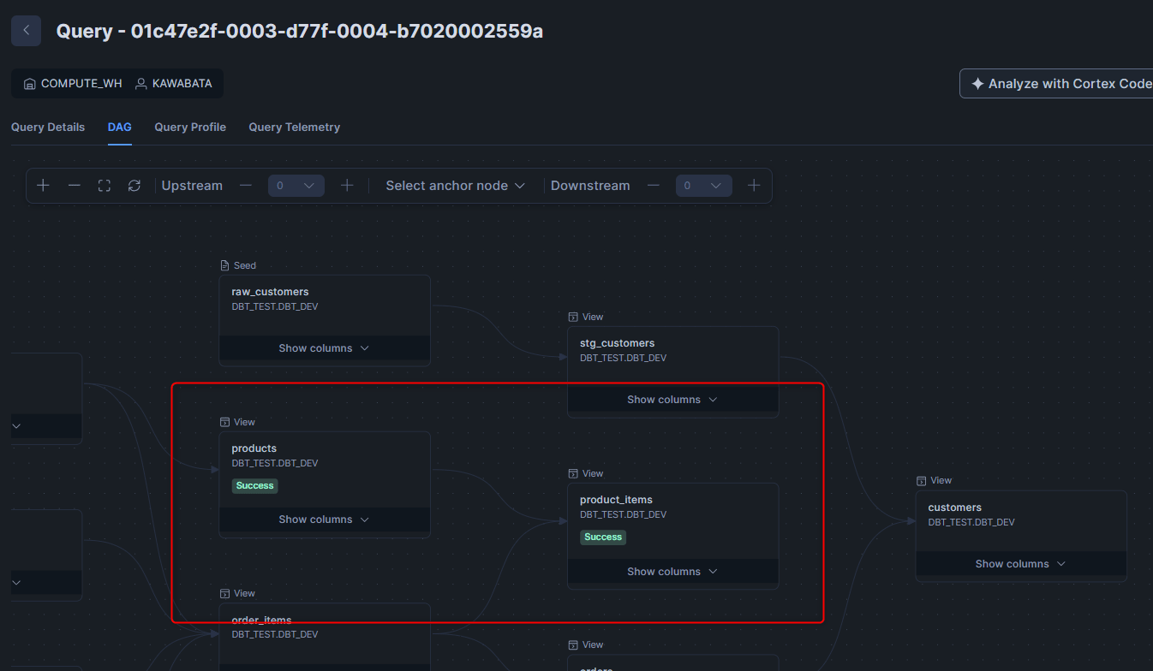Increase the Downstream depth
The height and width of the screenshot is (671, 1153).
point(754,186)
